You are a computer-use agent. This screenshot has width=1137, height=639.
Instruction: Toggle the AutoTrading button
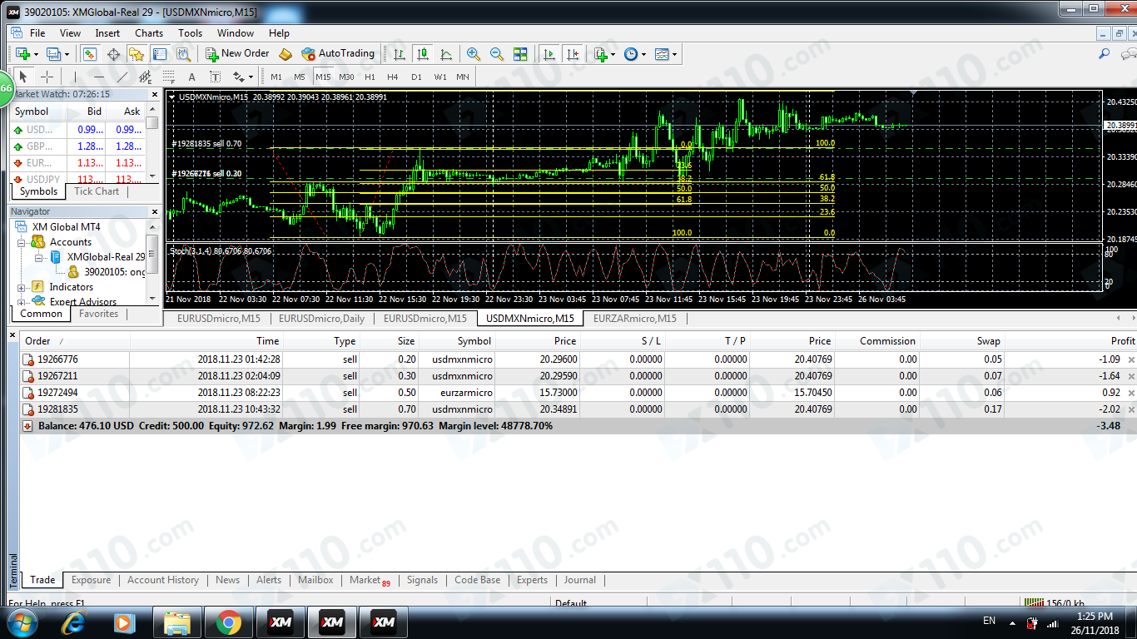click(338, 53)
